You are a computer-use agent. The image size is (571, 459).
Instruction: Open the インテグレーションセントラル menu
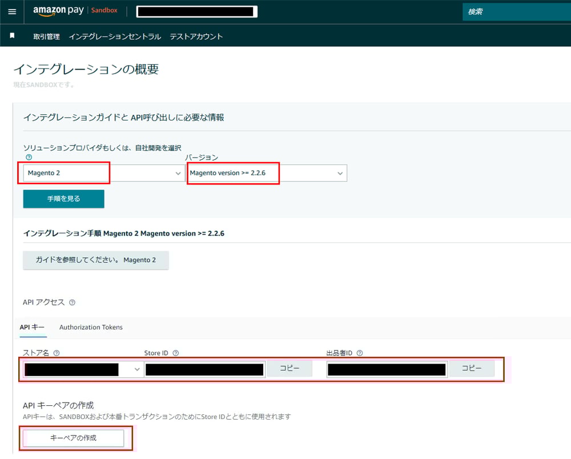(x=115, y=37)
